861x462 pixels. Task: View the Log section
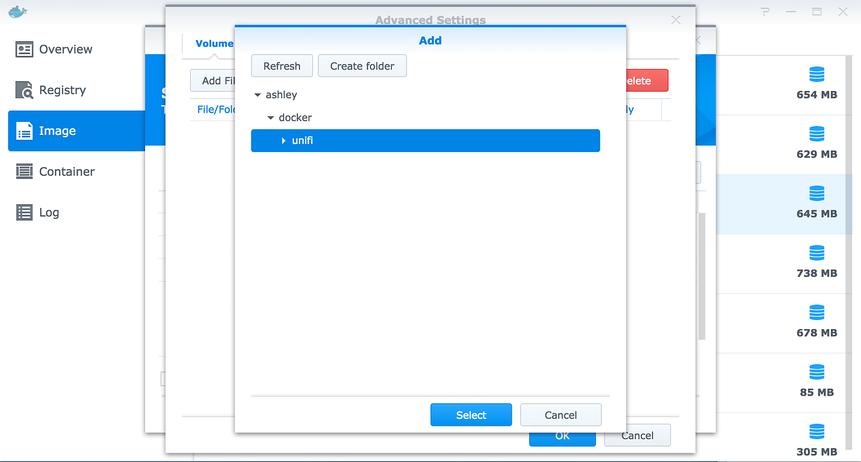[46, 212]
